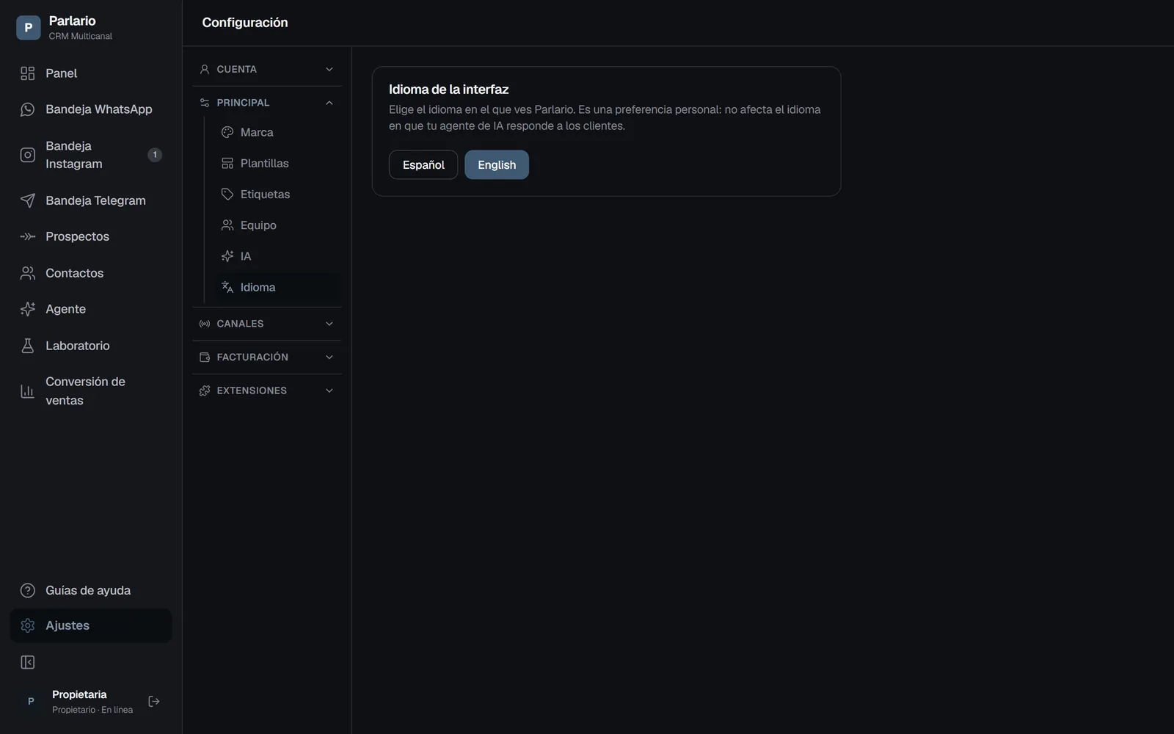Click the Contactos people icon
Viewport: 1174px width, 734px height.
[28, 273]
